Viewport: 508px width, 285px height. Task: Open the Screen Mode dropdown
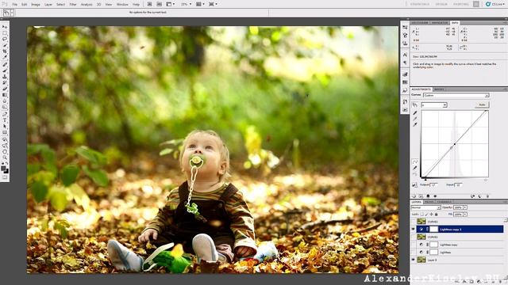click(x=213, y=4)
